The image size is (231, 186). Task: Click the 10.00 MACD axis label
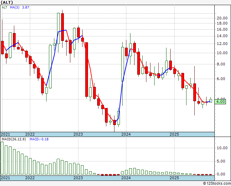[222, 148]
